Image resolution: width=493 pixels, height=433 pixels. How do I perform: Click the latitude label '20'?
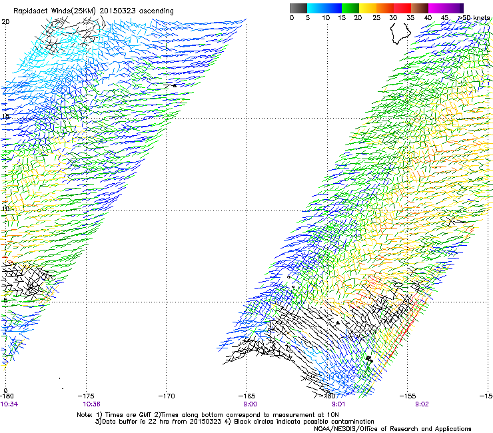[x=5, y=22]
